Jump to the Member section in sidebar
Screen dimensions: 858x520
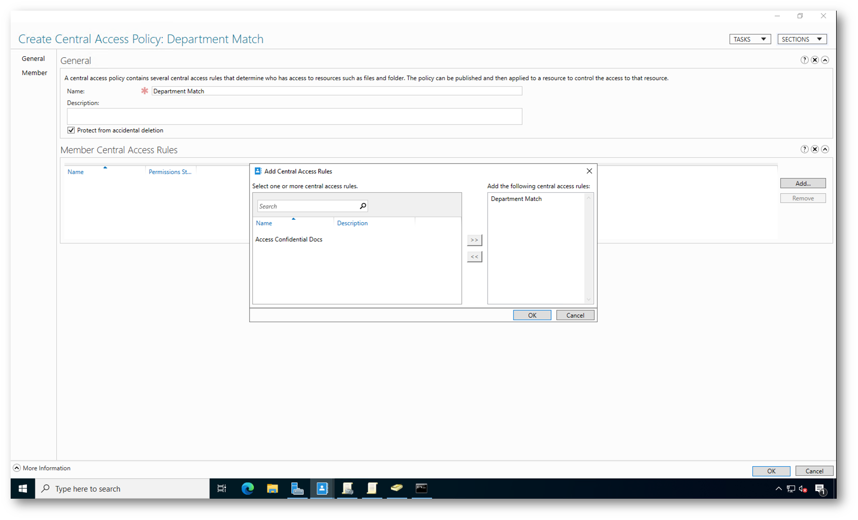(x=35, y=73)
